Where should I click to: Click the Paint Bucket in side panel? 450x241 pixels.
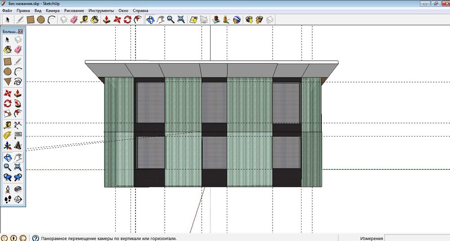[x=8, y=49]
